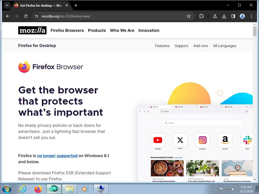Click the forward navigation arrow
The image size is (259, 194).
(x=17, y=16)
